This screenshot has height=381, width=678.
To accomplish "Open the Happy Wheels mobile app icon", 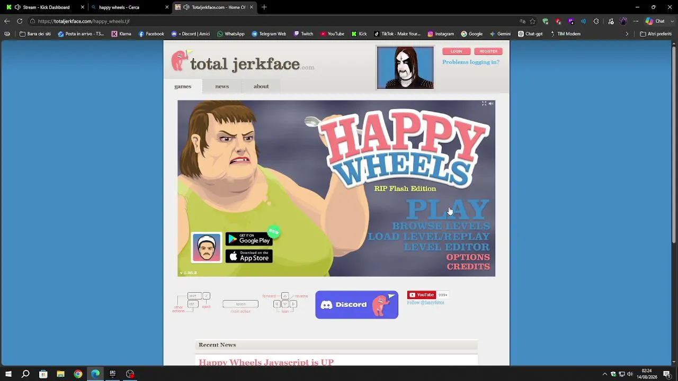I will 207,248.
